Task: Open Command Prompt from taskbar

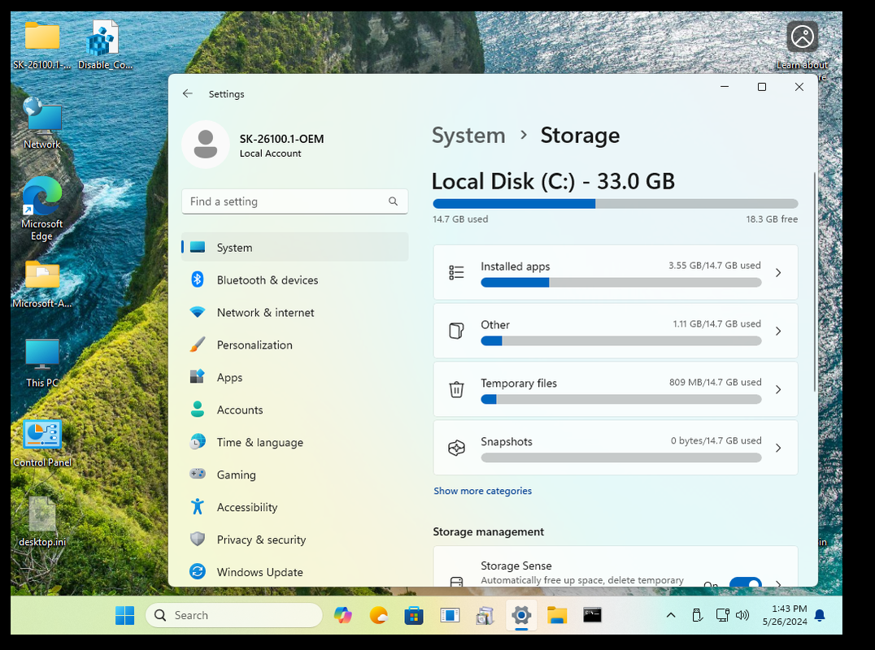Action: click(x=592, y=615)
